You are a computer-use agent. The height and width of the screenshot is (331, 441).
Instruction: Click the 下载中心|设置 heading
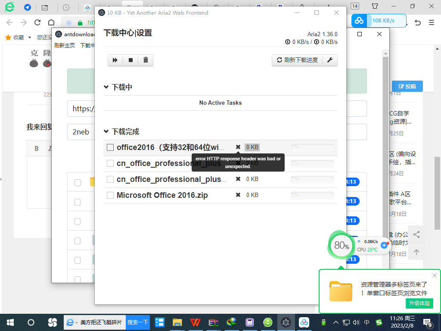127,33
